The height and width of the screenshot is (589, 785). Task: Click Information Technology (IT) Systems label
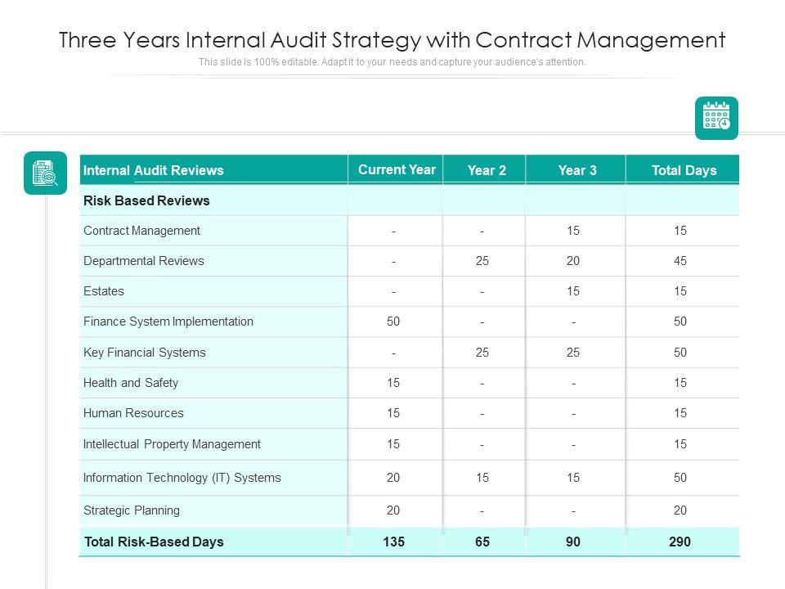[x=182, y=478]
